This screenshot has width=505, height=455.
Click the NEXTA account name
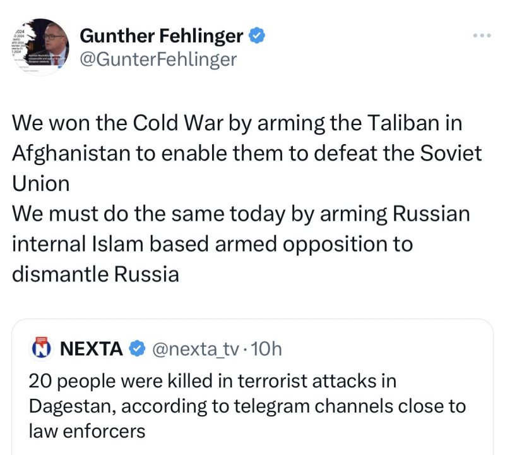91,348
